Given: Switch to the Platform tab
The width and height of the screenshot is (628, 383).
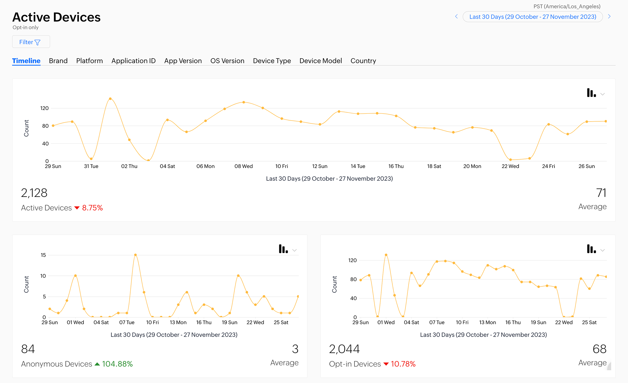Looking at the screenshot, I should tap(89, 61).
